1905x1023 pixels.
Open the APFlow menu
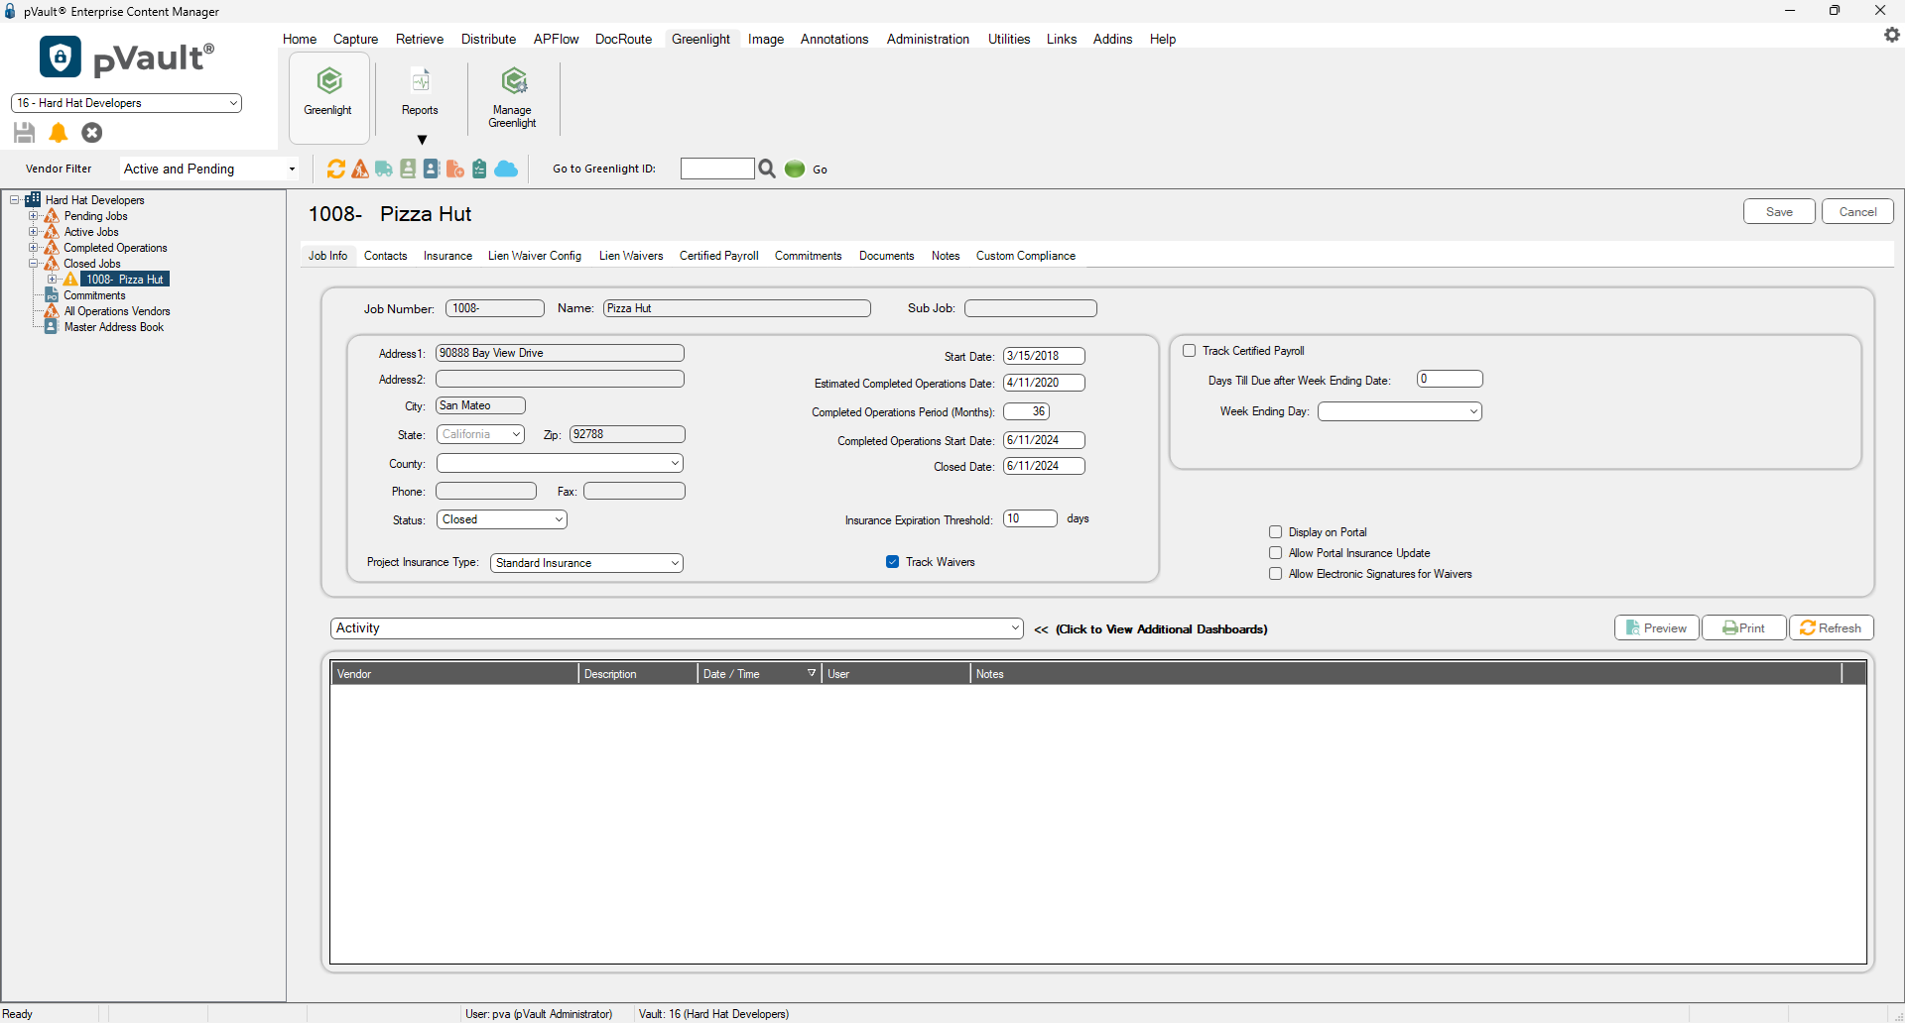coord(556,39)
